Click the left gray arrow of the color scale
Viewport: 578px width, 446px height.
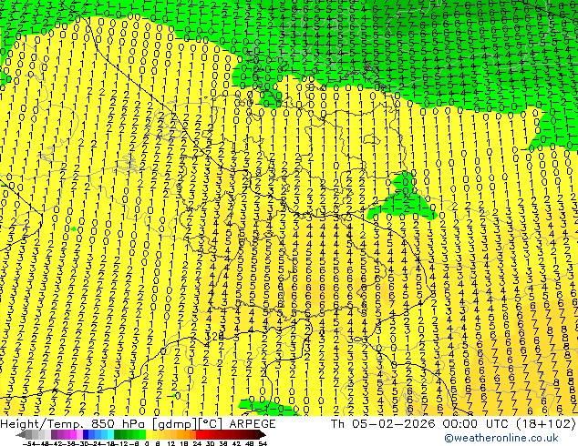[21, 434]
